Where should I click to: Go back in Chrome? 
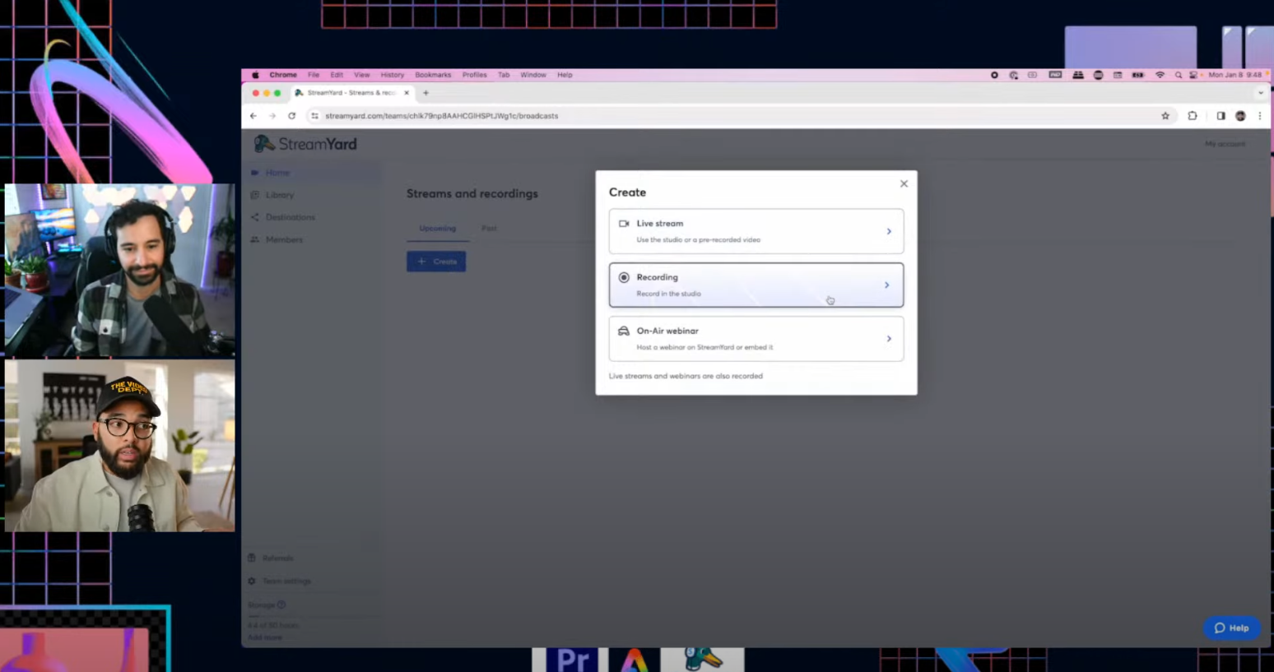click(x=253, y=116)
